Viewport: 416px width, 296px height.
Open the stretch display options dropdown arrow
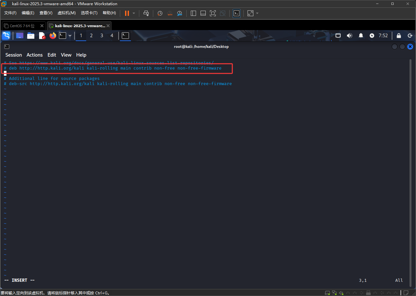click(x=257, y=13)
